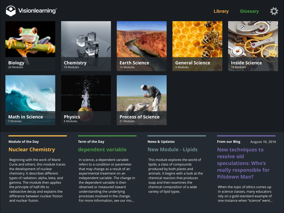Click the Visionlearning logo

coord(31,11)
